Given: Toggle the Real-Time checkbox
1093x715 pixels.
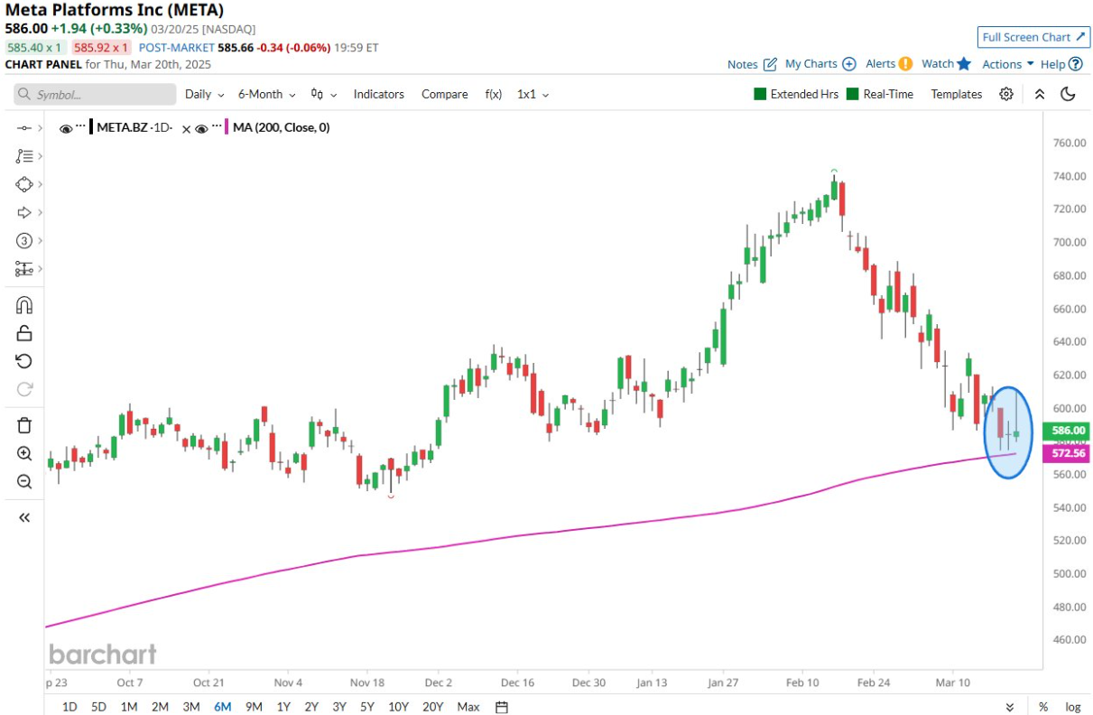Looking at the screenshot, I should 852,94.
